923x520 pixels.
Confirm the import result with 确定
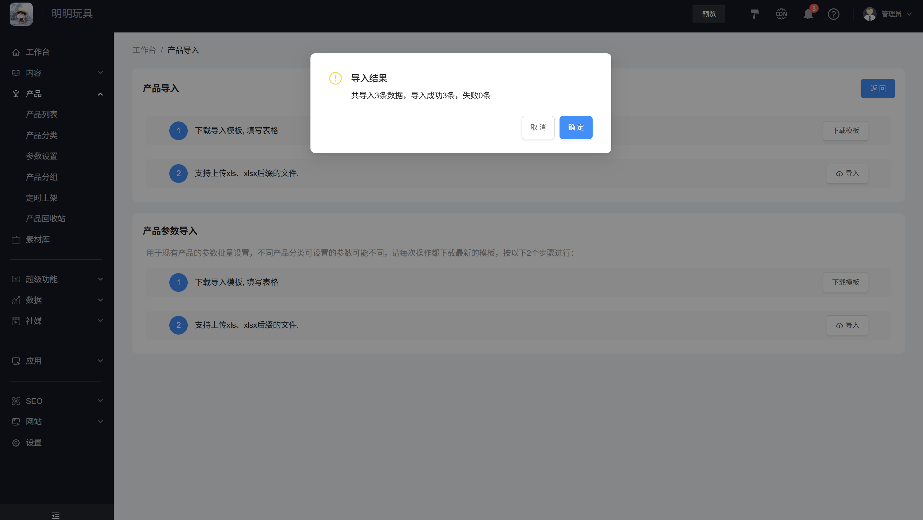coord(576,127)
